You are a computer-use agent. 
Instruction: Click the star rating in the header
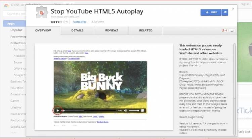pos(56,22)
